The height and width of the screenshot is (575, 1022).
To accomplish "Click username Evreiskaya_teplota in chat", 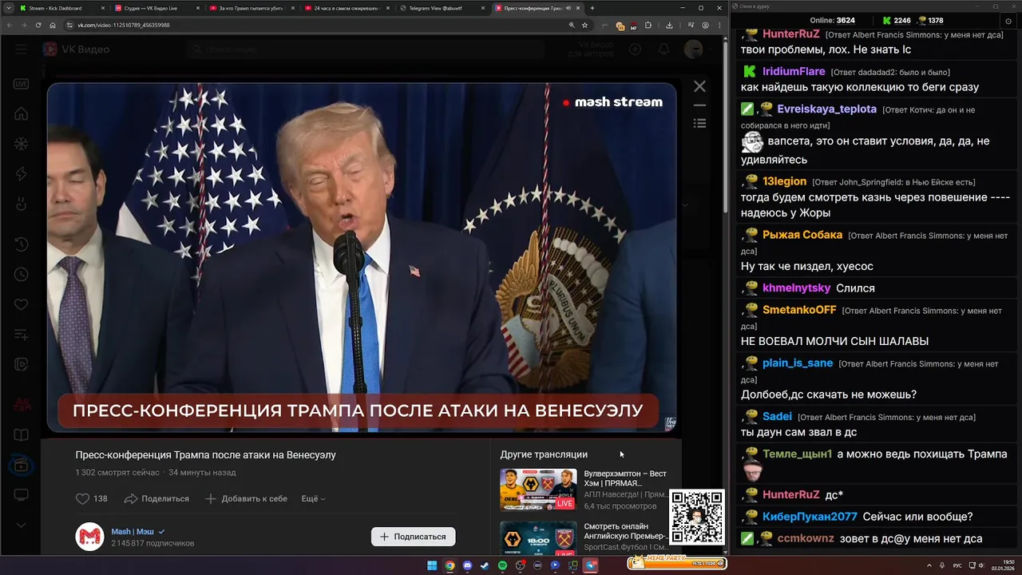I will click(827, 109).
